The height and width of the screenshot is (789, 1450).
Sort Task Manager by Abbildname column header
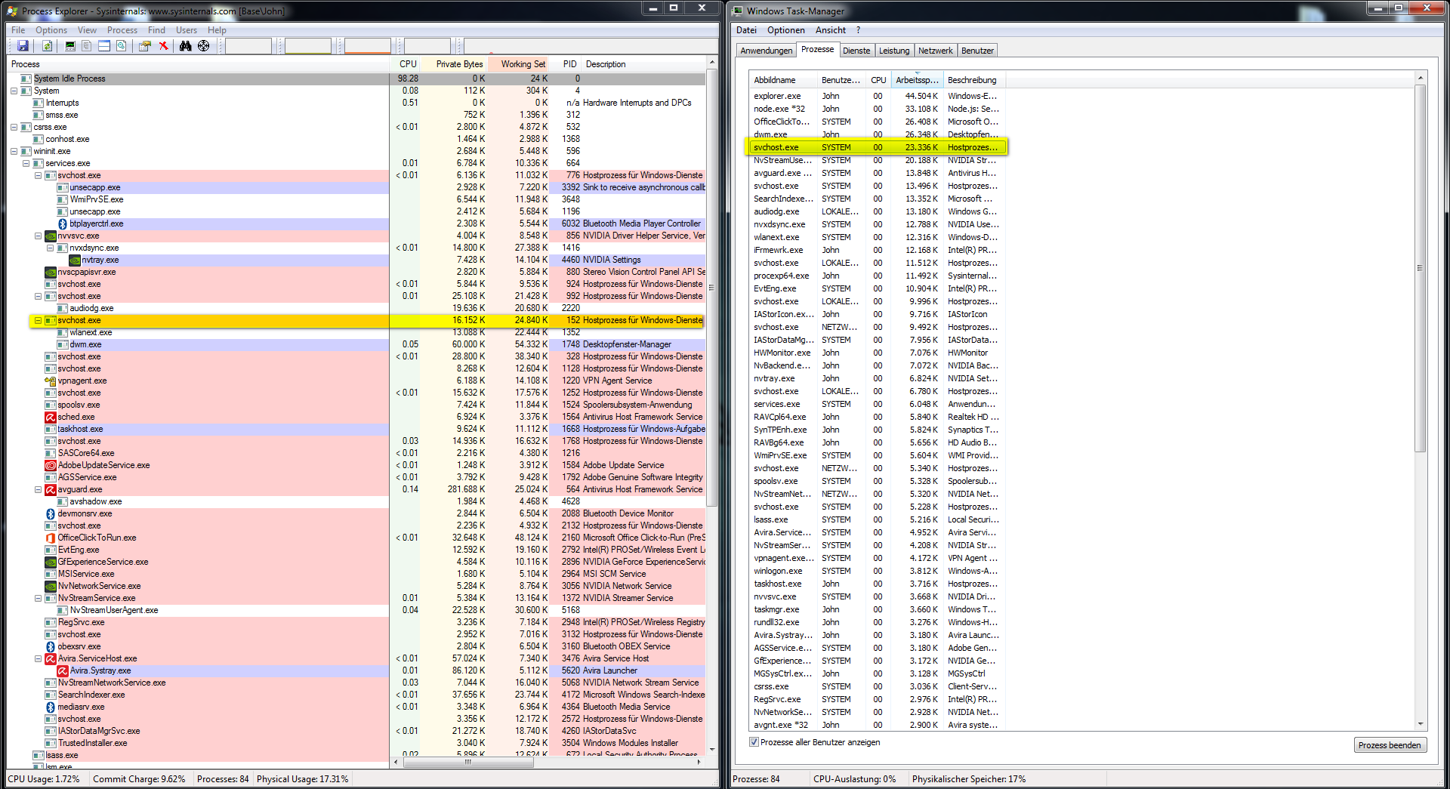click(x=783, y=80)
